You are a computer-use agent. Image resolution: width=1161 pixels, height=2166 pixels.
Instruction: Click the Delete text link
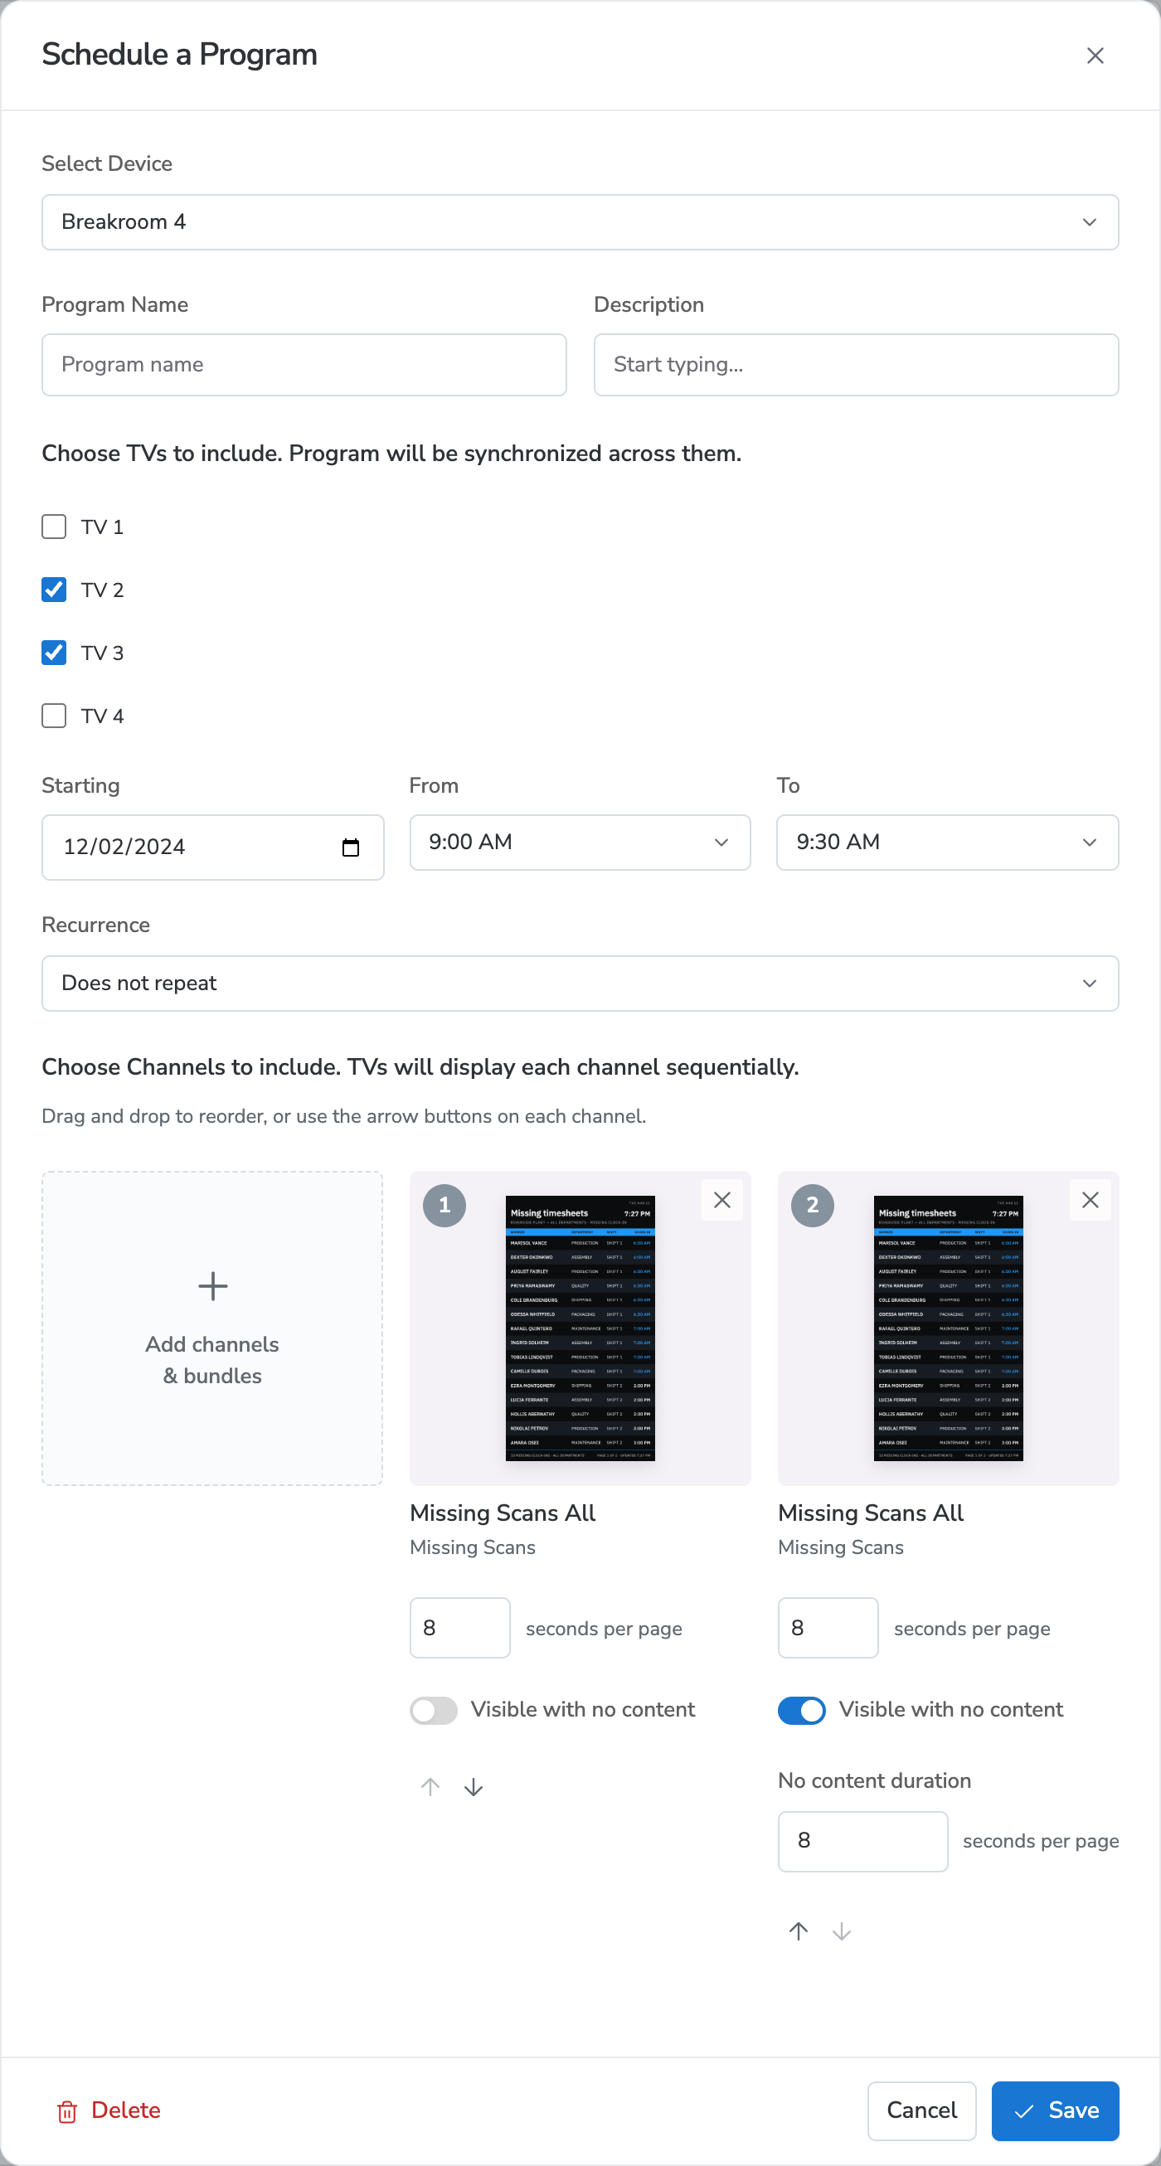tap(126, 2110)
